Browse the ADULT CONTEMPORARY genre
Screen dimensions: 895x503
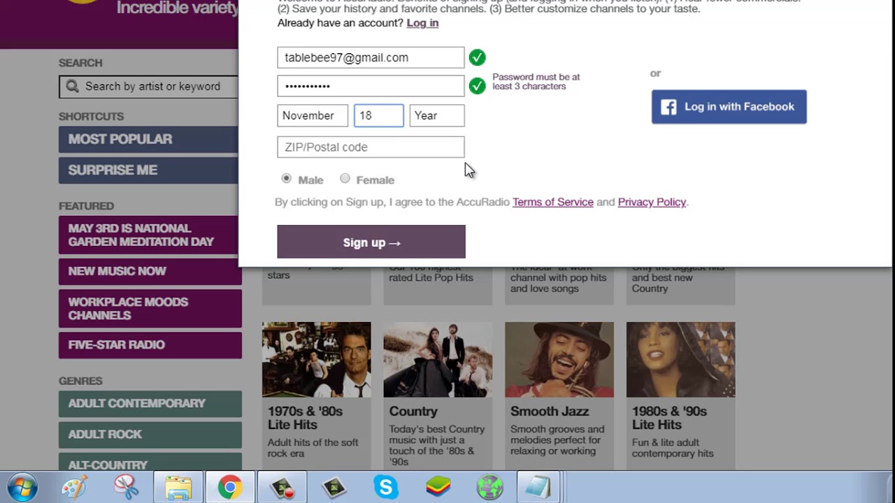(x=150, y=404)
